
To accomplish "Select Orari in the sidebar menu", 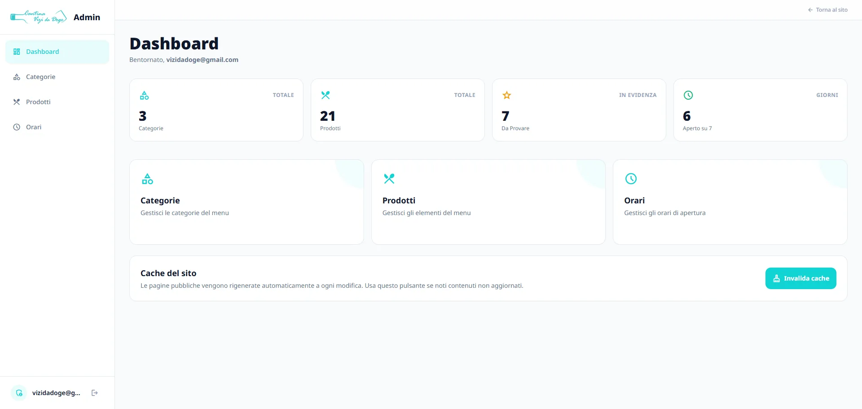I will (57, 127).
